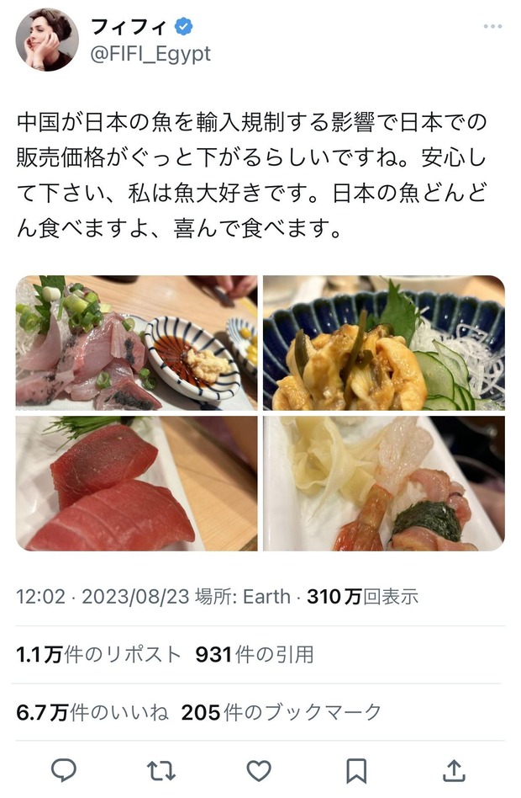
Task: View the top-left sashimi with scallions photo
Action: tap(137, 343)
